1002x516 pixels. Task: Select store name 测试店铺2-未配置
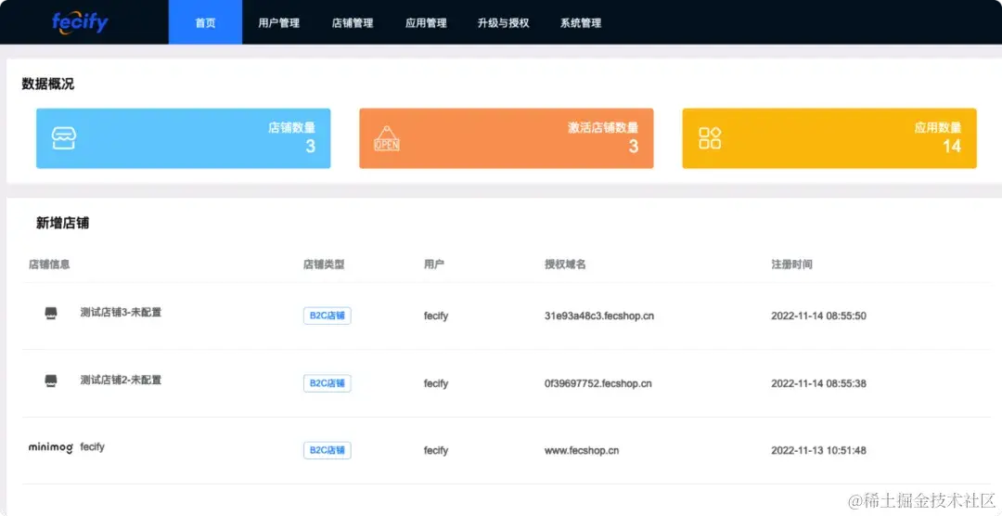tap(121, 380)
